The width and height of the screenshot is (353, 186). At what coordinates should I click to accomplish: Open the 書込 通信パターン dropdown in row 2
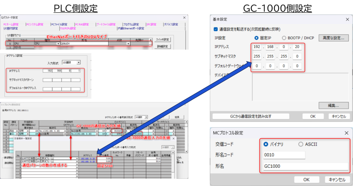pyautogui.click(x=17, y=134)
